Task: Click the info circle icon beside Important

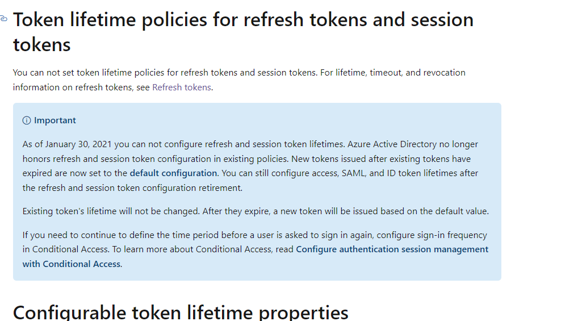Action: (27, 120)
